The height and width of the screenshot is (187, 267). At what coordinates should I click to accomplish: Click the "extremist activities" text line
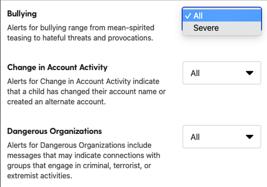pos(40,176)
